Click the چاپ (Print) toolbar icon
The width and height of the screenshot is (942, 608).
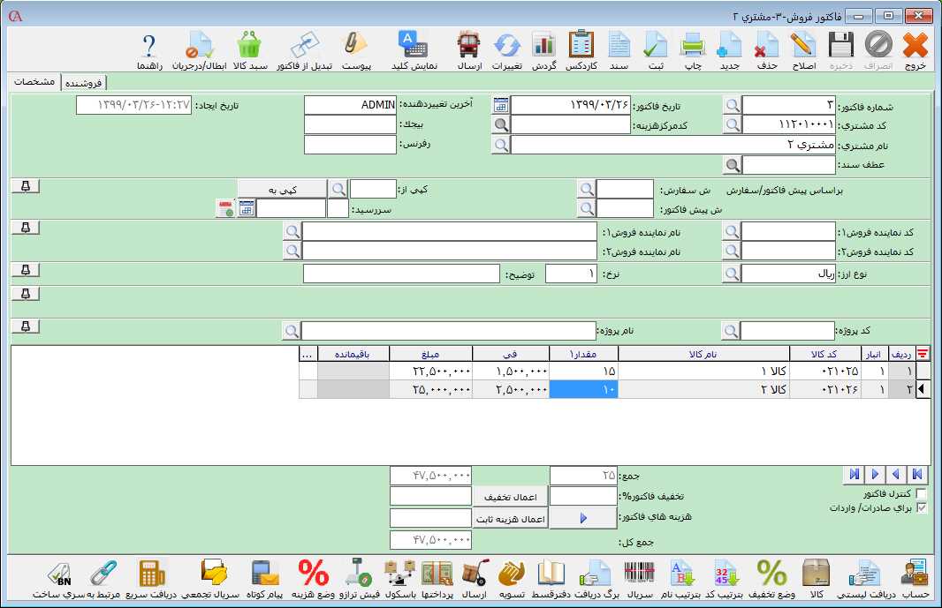pos(690,49)
